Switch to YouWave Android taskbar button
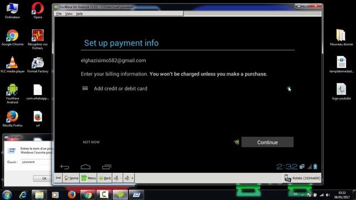Image resolution: width=356 pixels, height=200 pixels. point(120,195)
